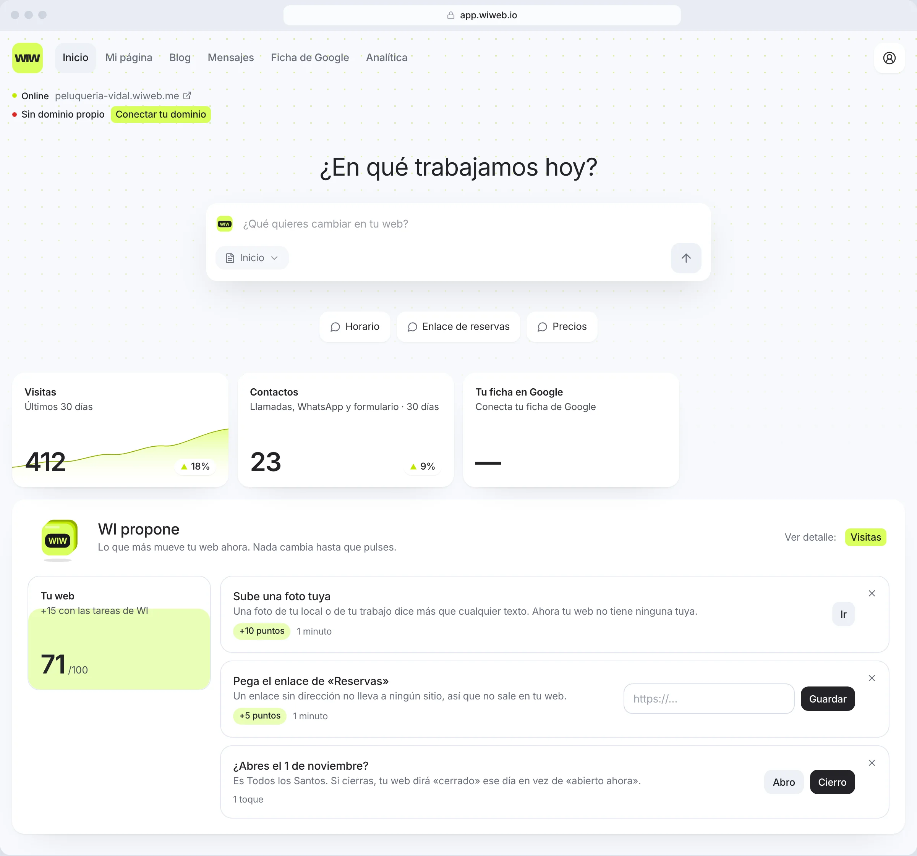Viewport: 917px width, 856px height.
Task: Dismiss the 'Pega el enlace de «Reservas»' suggestion
Action: pos(871,678)
